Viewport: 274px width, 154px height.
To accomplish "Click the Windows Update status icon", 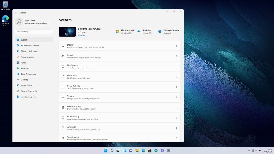I will click(160, 32).
